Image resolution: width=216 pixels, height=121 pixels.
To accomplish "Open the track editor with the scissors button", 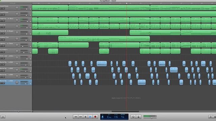I will click(3, 117).
